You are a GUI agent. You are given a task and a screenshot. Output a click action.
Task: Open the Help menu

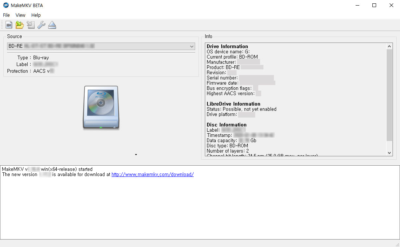point(36,15)
